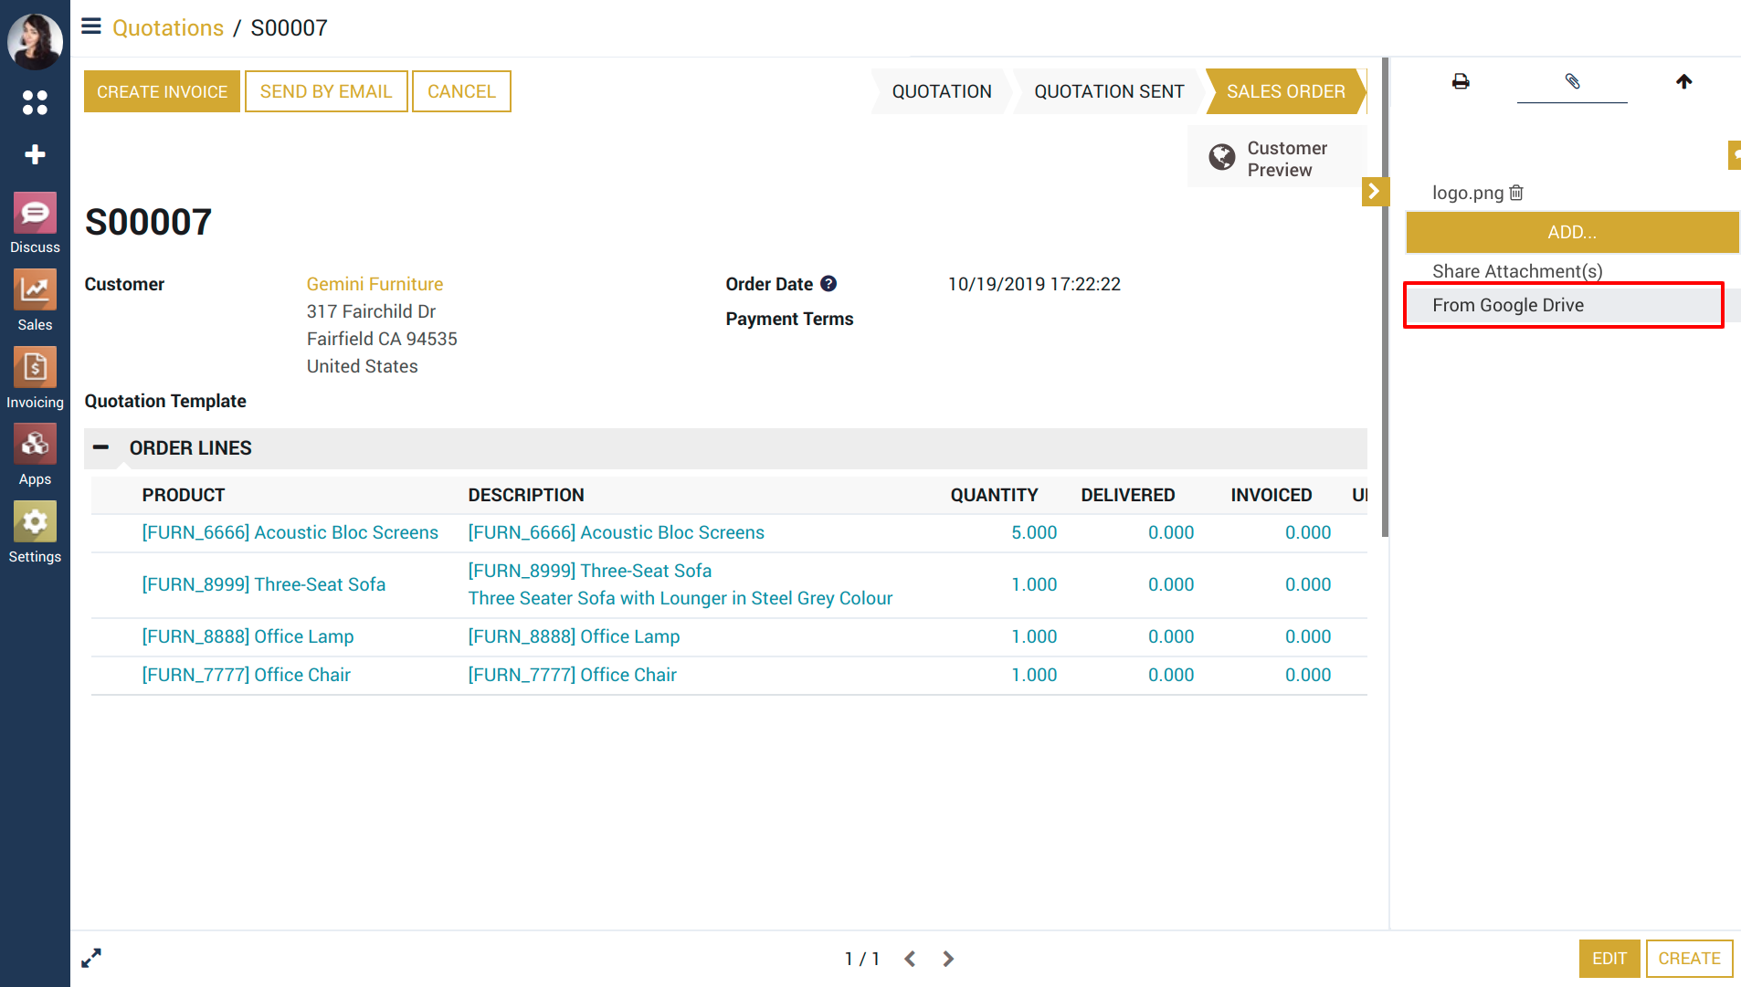The height and width of the screenshot is (987, 1741).
Task: Select Share Attachment(s) menu entry
Action: tap(1517, 271)
